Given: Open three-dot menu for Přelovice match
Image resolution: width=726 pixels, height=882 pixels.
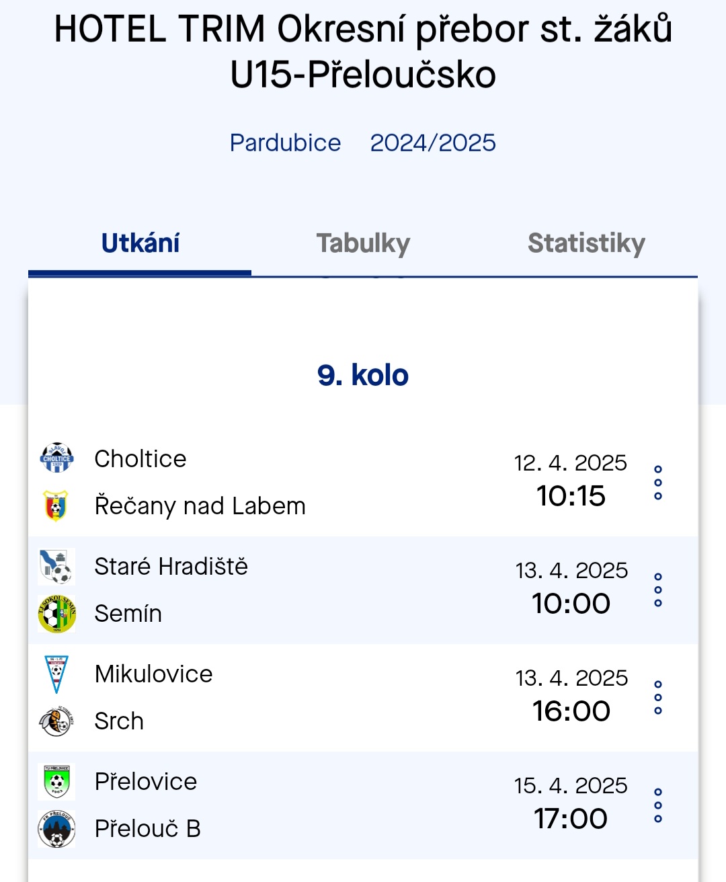Looking at the screenshot, I should [x=658, y=805].
